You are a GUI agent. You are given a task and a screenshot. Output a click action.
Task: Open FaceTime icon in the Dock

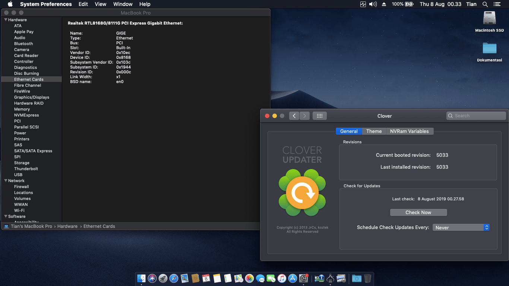[x=271, y=278]
